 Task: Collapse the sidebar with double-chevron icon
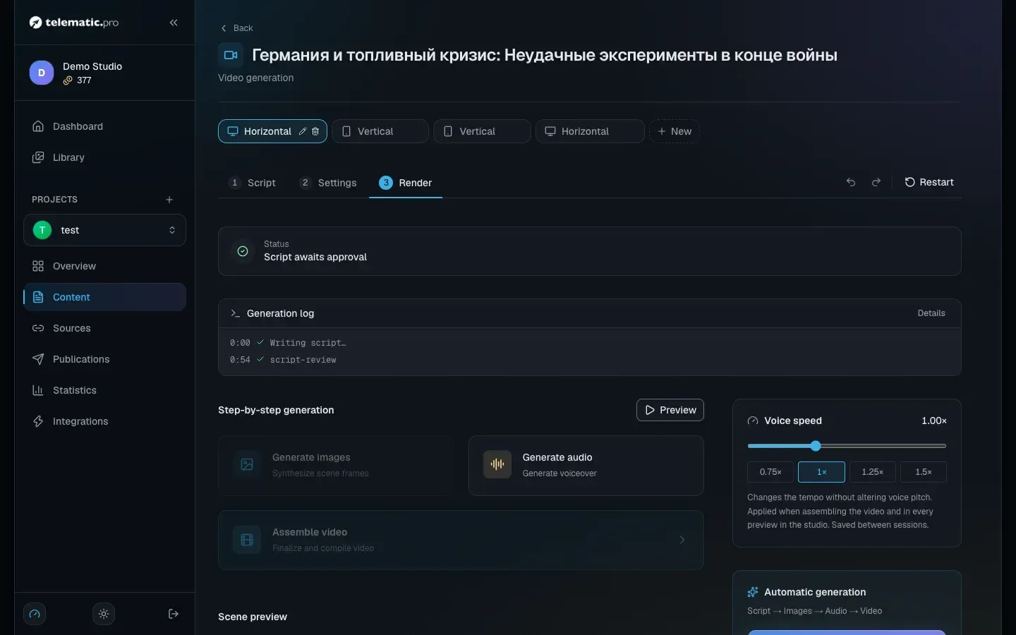(174, 23)
